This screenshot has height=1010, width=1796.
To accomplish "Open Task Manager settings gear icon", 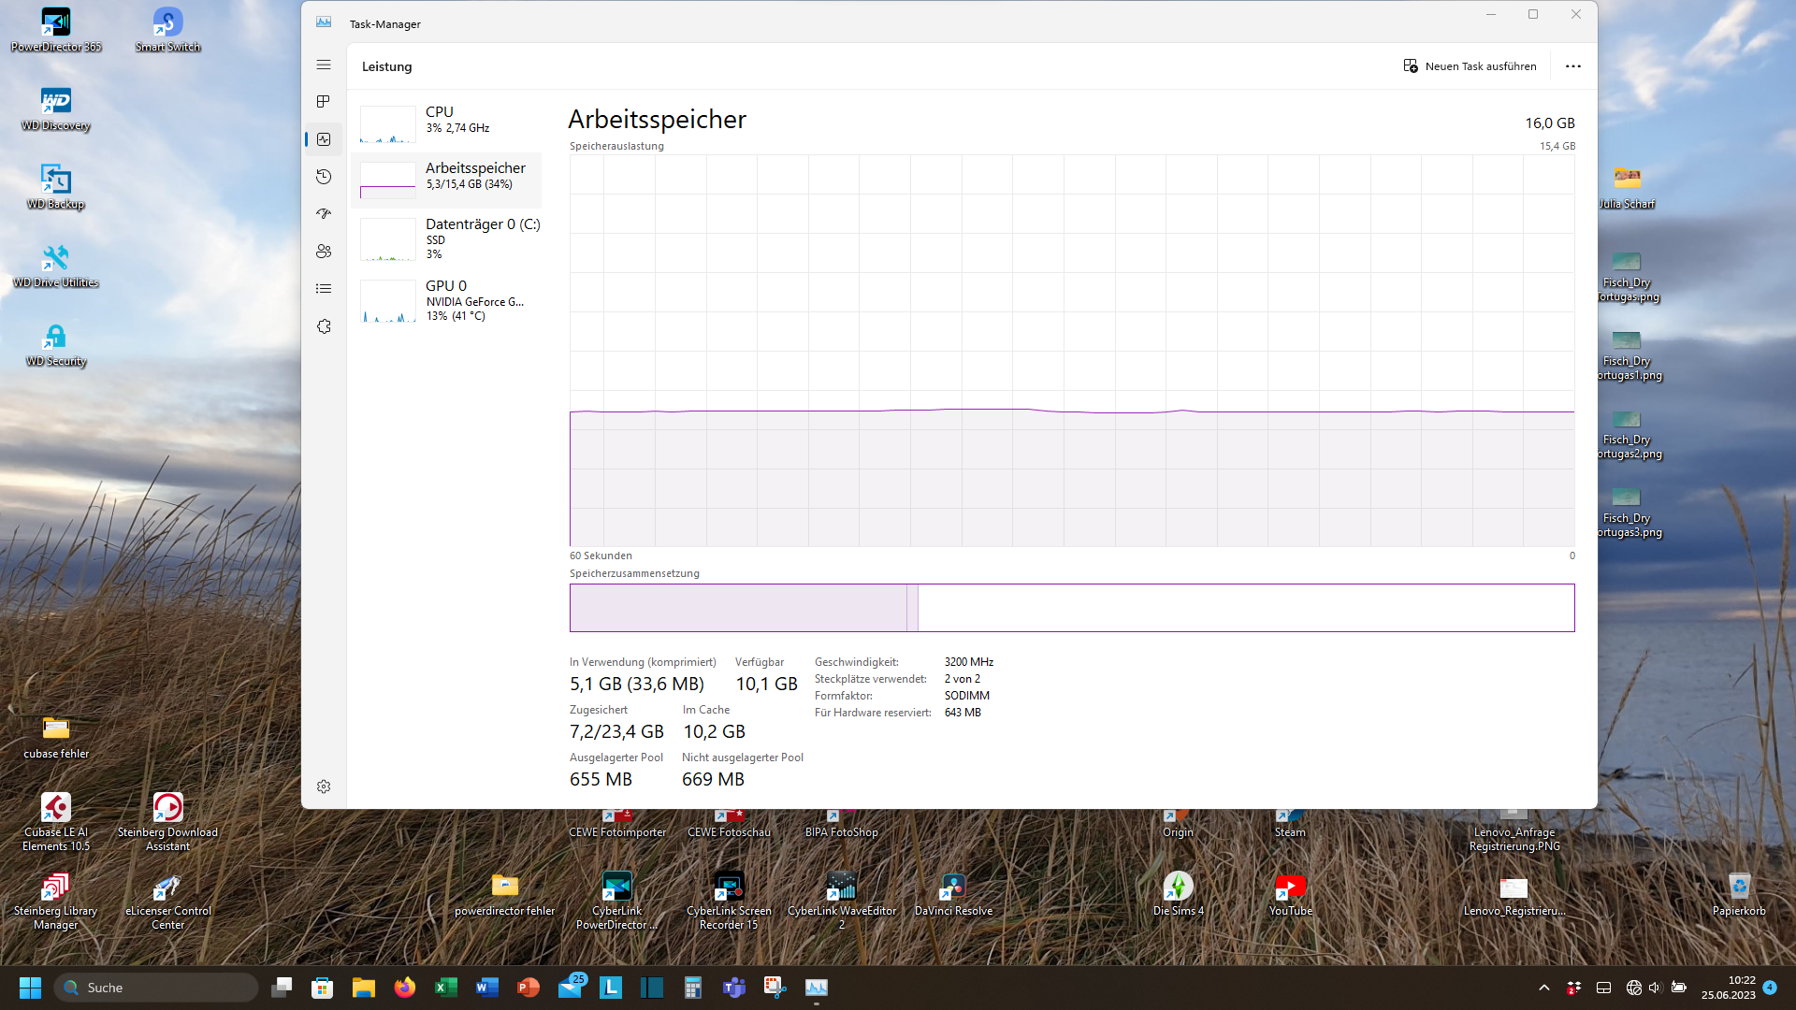I will tap(324, 786).
